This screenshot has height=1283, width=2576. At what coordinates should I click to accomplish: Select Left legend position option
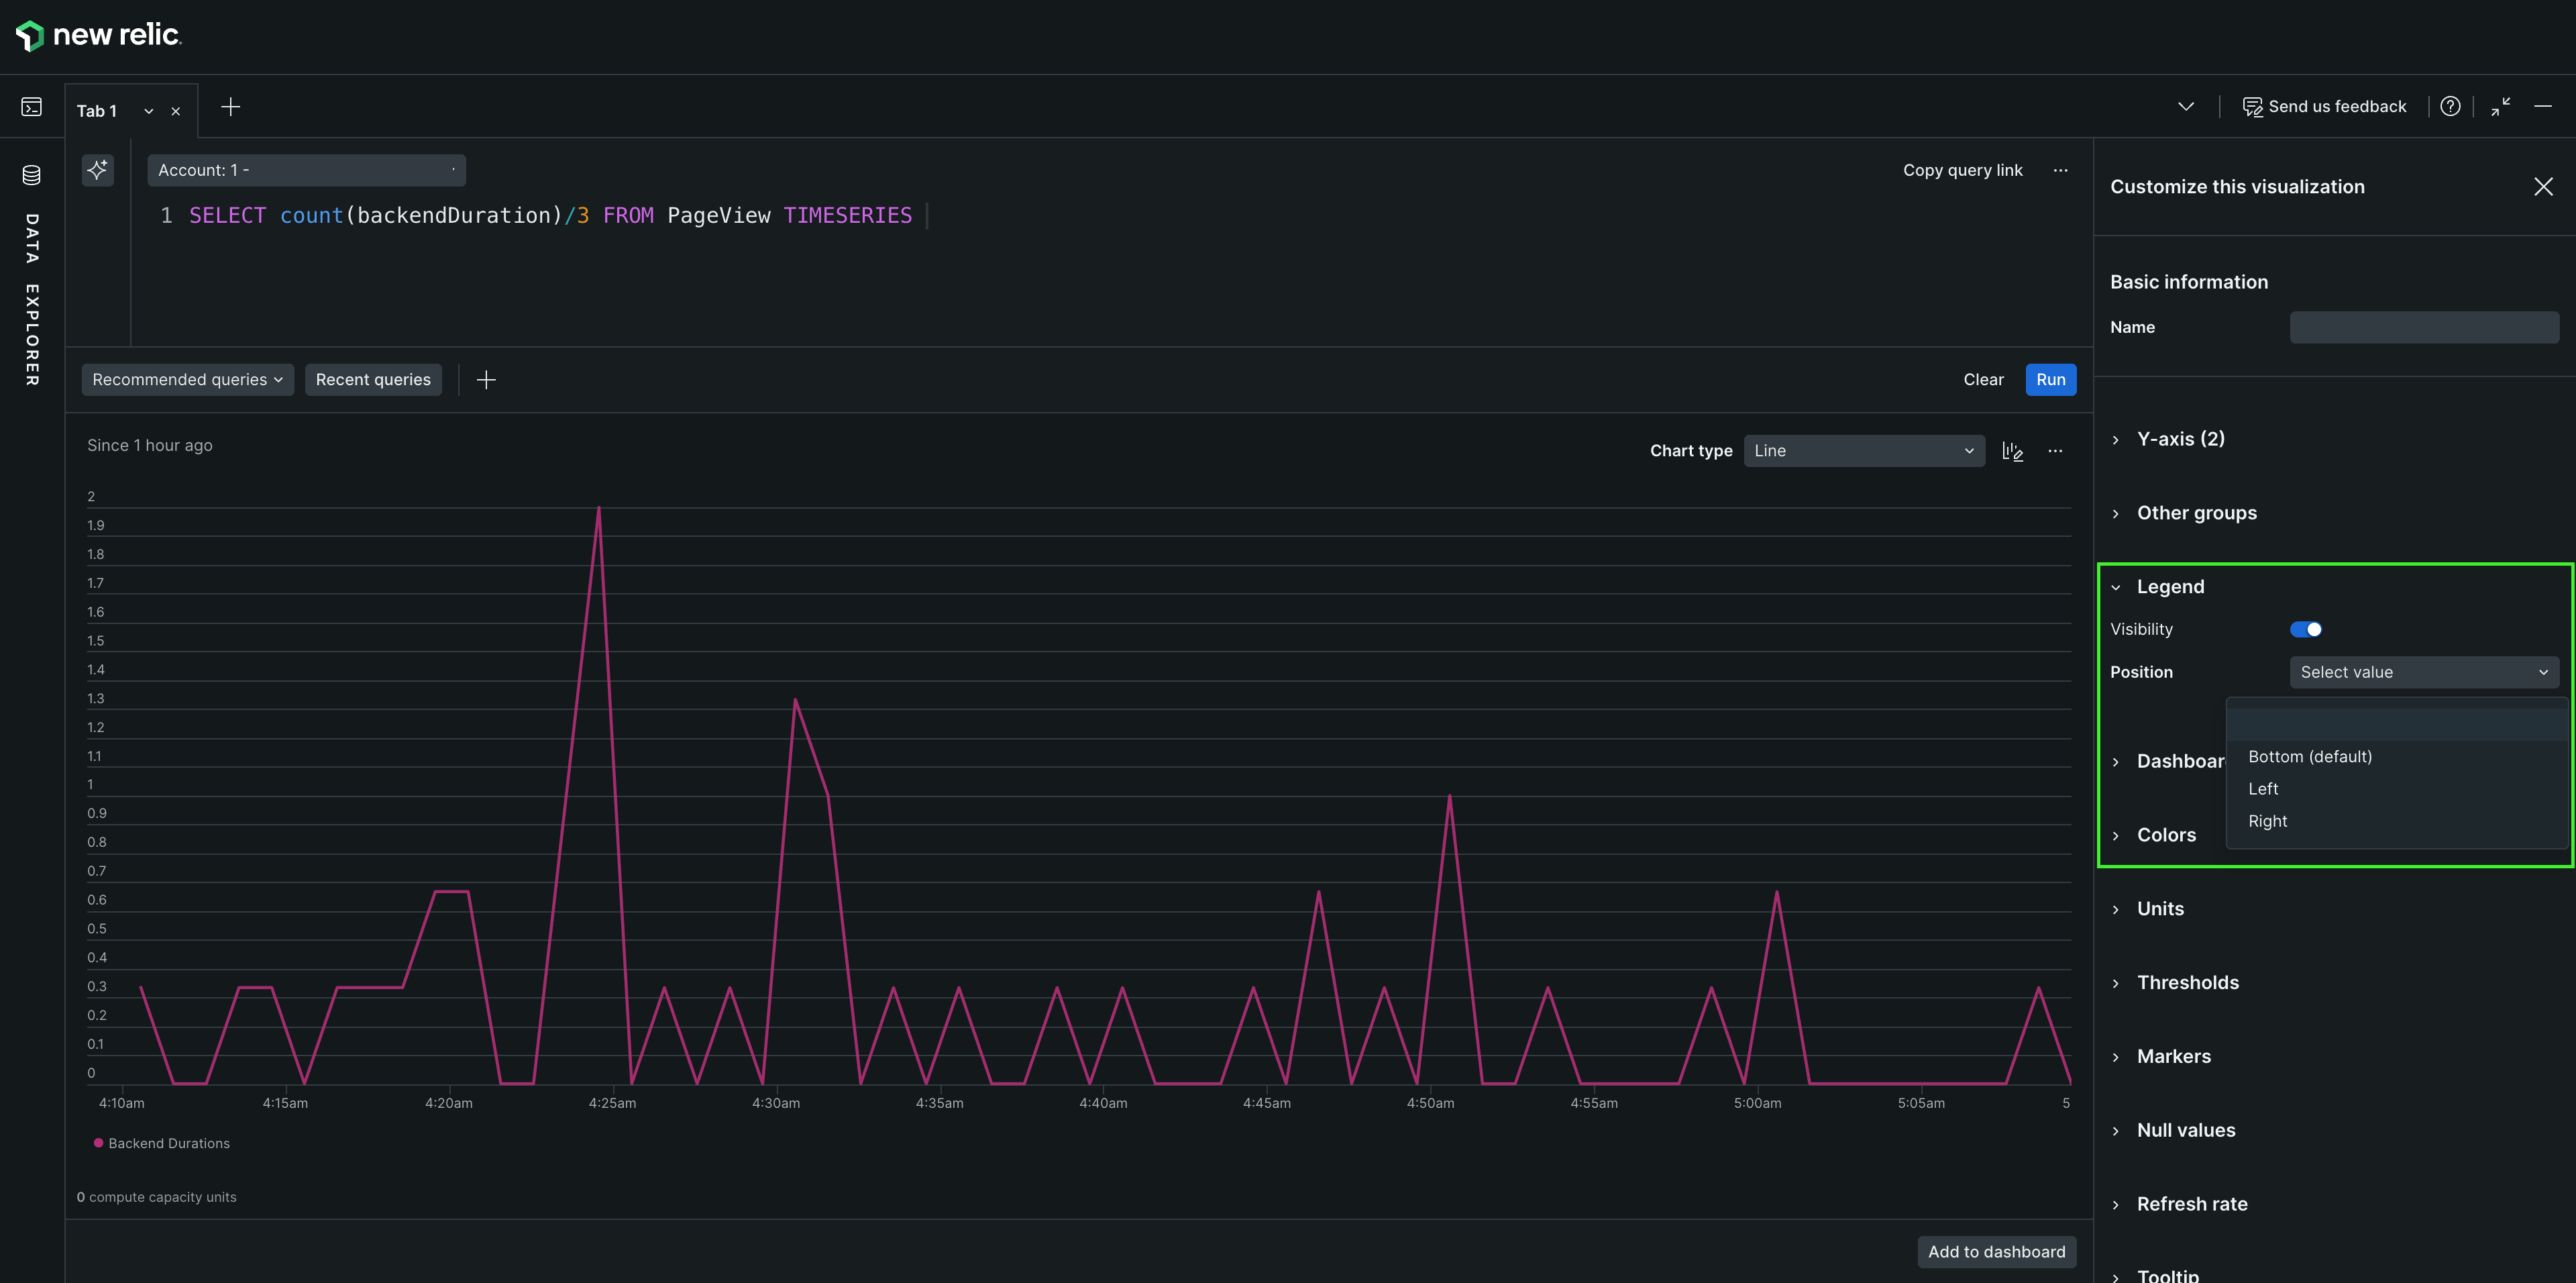tap(2263, 789)
